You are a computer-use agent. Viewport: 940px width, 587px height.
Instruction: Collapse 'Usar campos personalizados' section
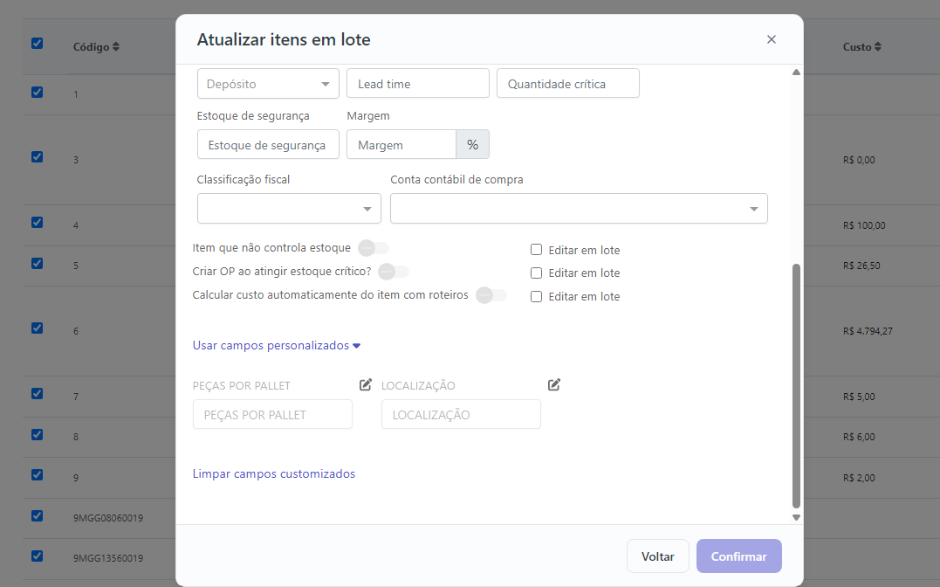pos(277,346)
